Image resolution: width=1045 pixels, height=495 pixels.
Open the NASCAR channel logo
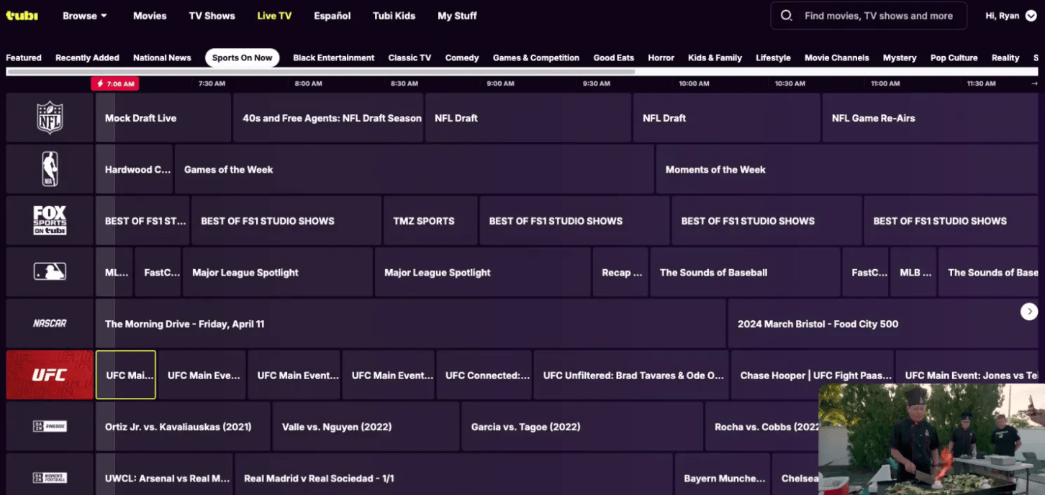click(x=50, y=324)
